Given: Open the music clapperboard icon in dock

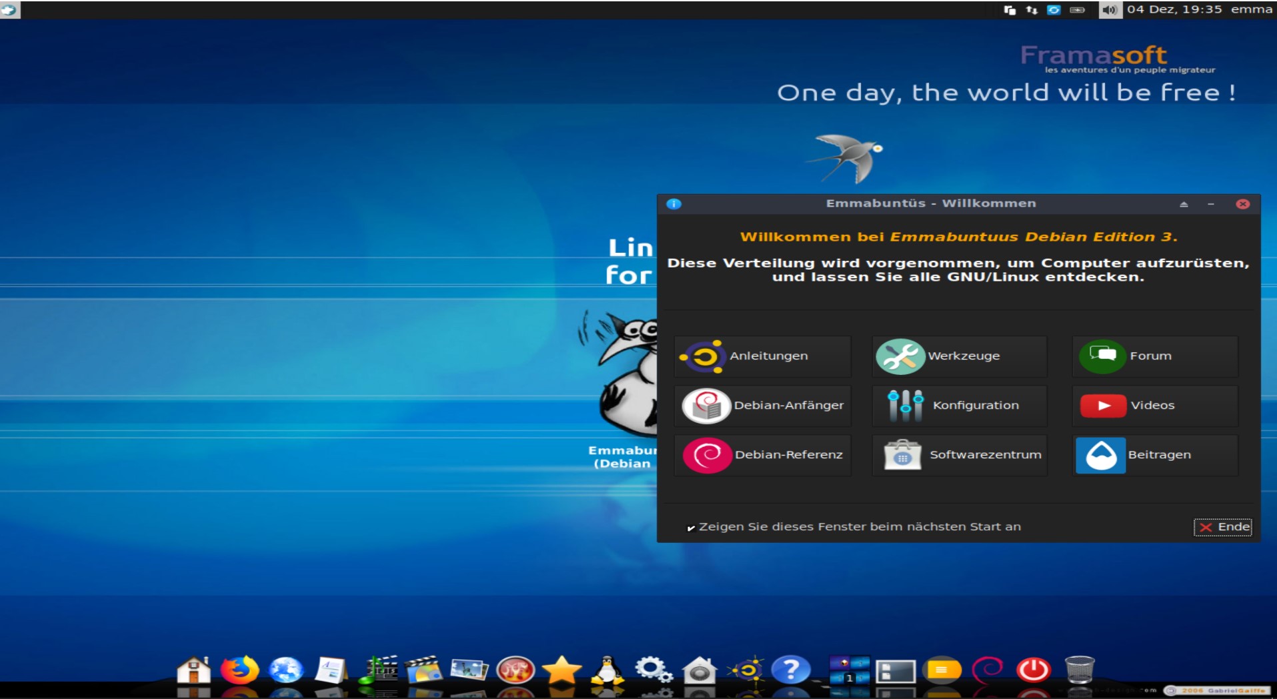Looking at the screenshot, I should coord(378,670).
